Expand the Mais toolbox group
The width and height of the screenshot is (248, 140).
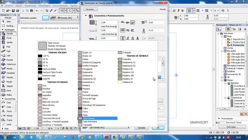click(3, 129)
